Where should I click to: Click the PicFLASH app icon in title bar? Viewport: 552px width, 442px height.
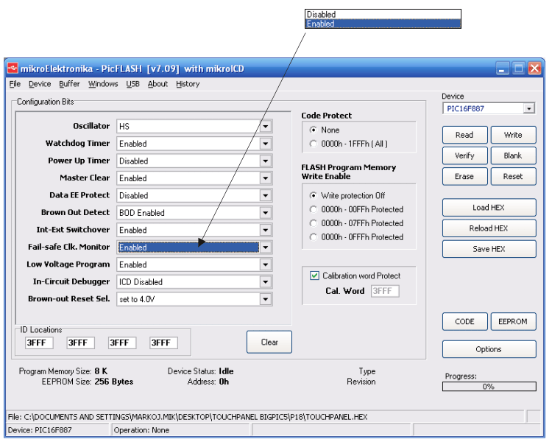click(13, 69)
